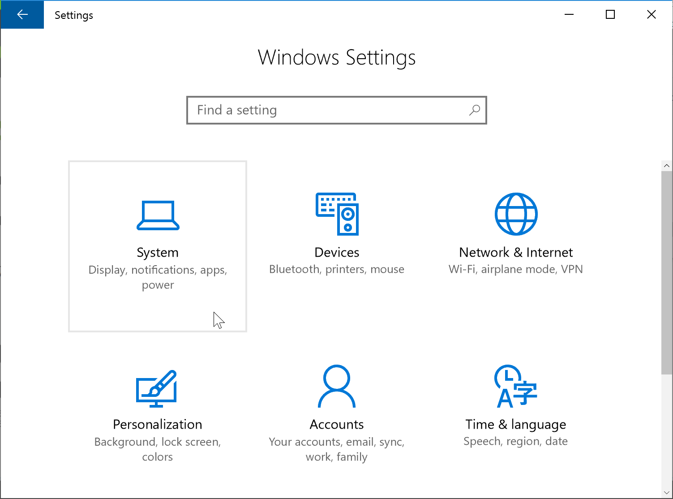Click 'Bluetooth, printers, mouse' description
This screenshot has height=499, width=673.
coord(337,269)
